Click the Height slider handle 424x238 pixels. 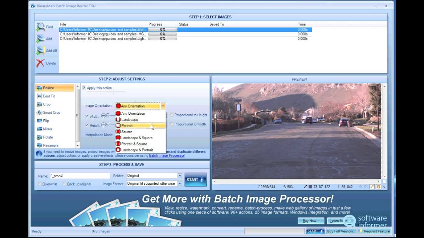click(108, 125)
